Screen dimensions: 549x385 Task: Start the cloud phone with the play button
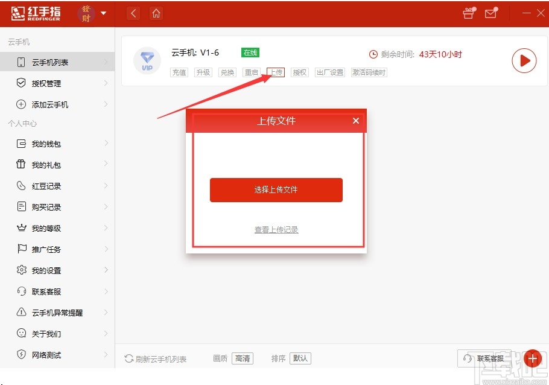pyautogui.click(x=524, y=60)
